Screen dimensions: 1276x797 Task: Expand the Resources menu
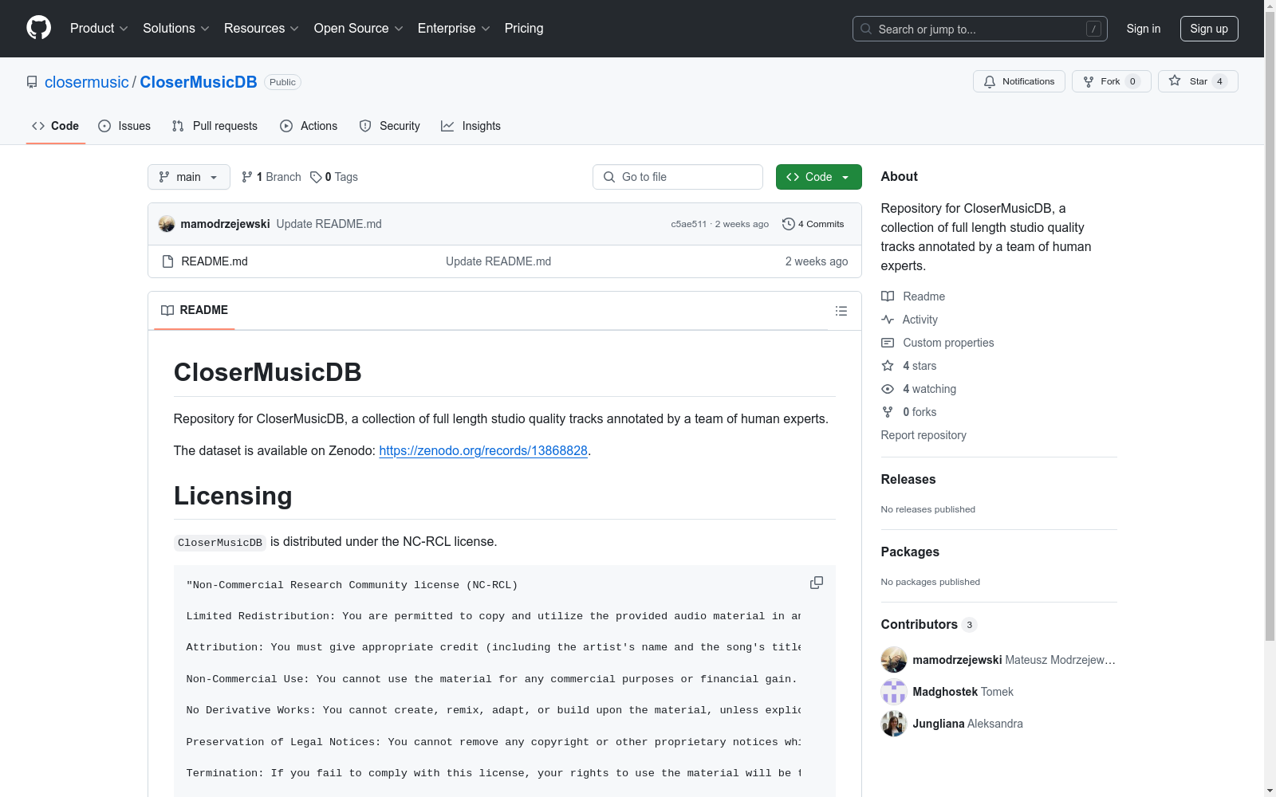(262, 29)
